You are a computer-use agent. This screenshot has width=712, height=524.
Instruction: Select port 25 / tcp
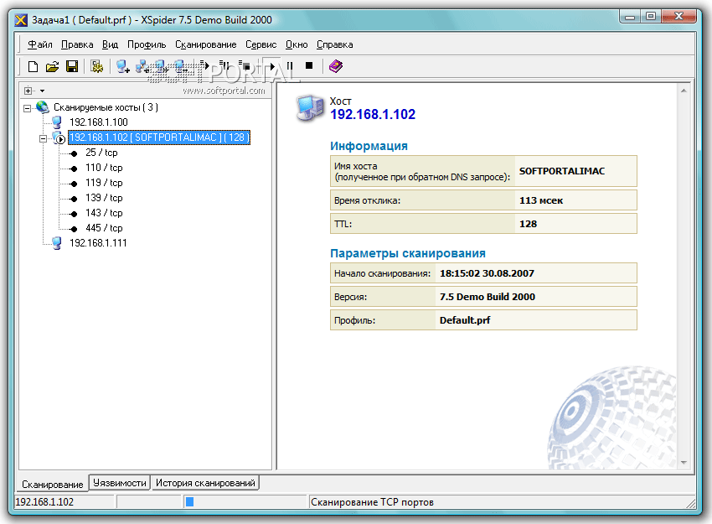coord(101,153)
